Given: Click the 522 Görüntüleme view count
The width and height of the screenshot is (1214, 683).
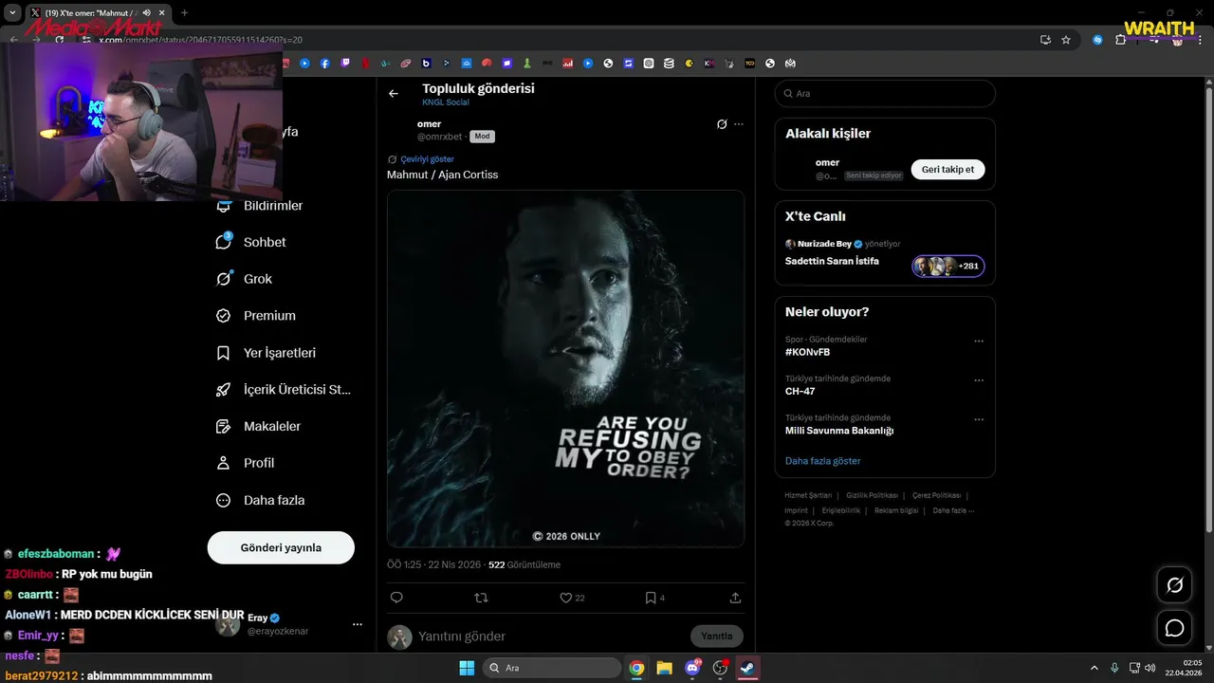Looking at the screenshot, I should pyautogui.click(x=524, y=564).
